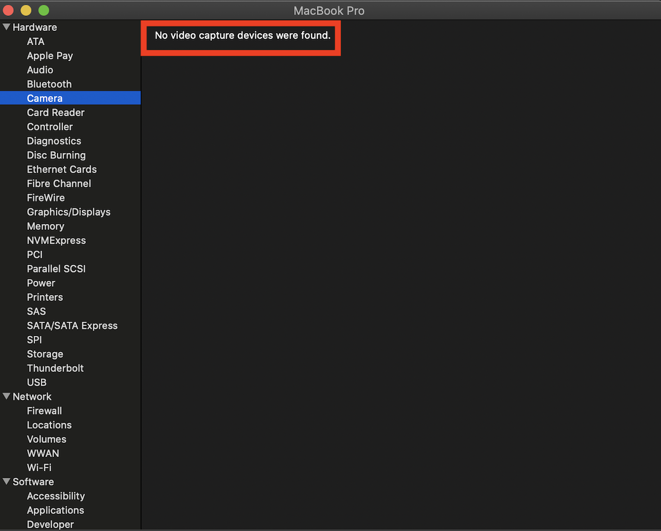Image resolution: width=661 pixels, height=531 pixels.
Task: Collapse the Hardware section triangle
Action: click(7, 27)
